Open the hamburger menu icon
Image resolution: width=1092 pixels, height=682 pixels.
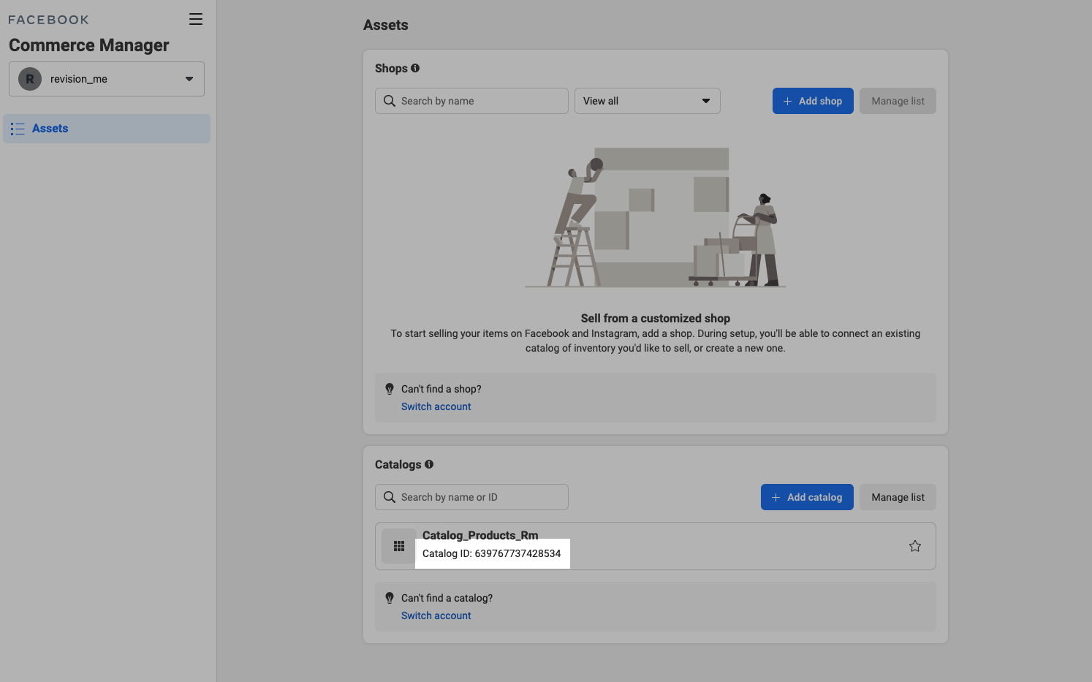tap(195, 20)
